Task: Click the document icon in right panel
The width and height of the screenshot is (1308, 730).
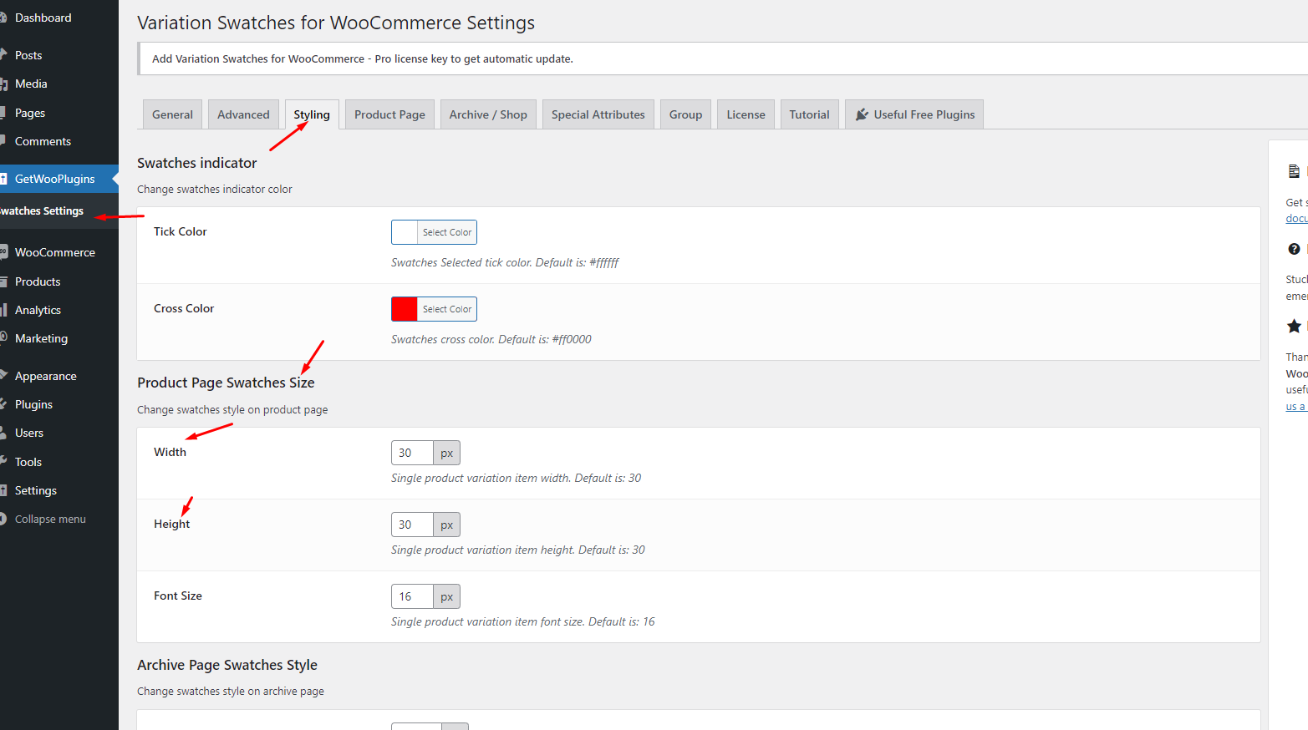Action: [1294, 171]
